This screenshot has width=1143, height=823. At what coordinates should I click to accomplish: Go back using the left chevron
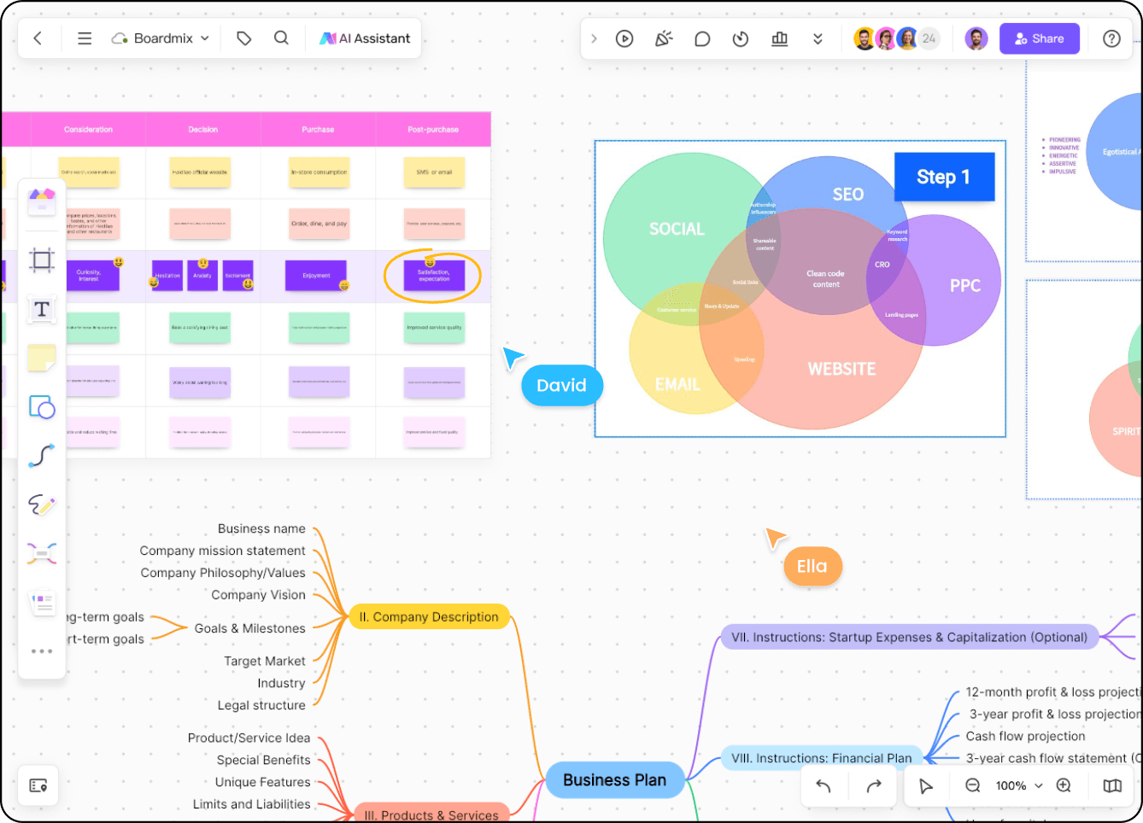38,38
